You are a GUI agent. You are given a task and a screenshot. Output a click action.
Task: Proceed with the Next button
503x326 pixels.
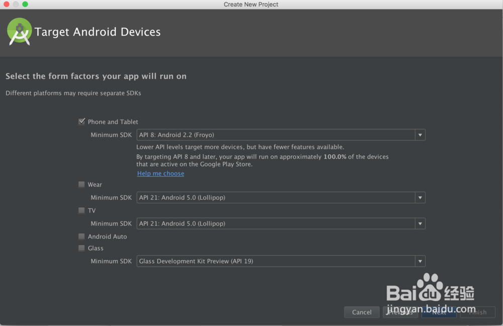point(439,312)
